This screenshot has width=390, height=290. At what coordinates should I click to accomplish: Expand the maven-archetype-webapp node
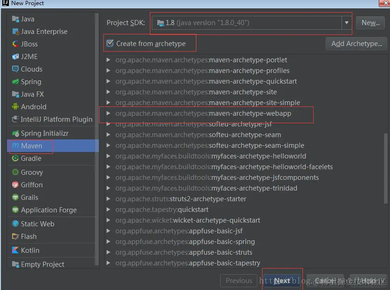(x=108, y=113)
